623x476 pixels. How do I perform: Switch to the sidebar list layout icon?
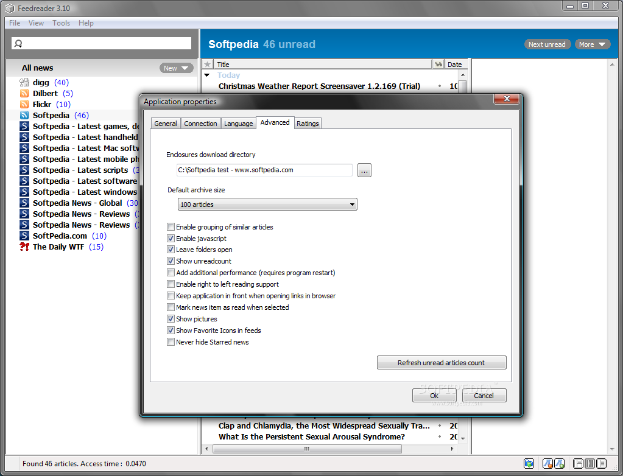601,463
